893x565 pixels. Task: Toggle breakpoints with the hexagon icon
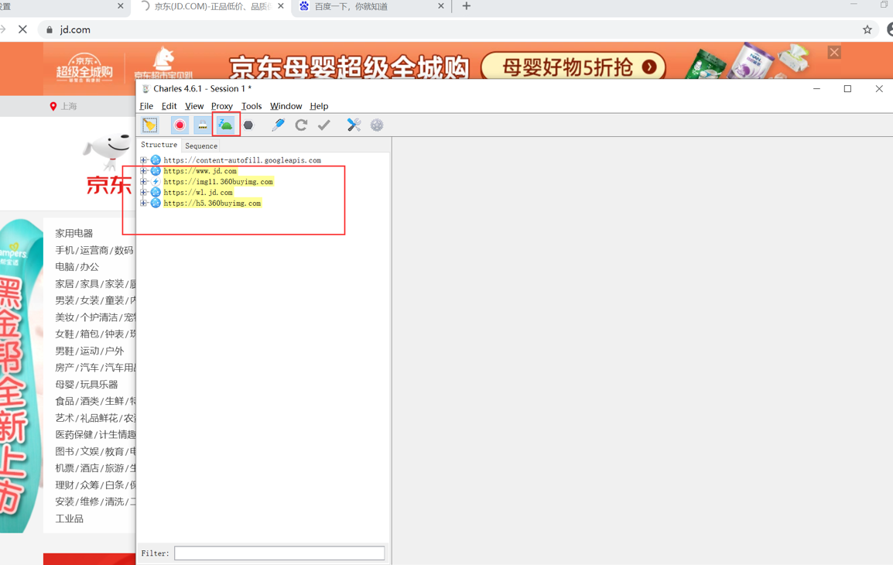pos(248,125)
